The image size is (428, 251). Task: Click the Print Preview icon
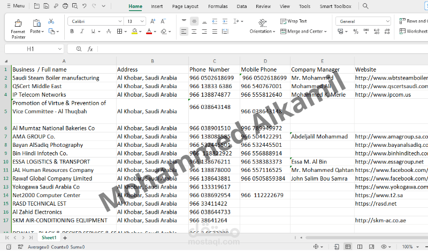click(x=74, y=6)
